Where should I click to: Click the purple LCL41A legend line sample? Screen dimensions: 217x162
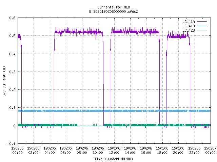202,22
